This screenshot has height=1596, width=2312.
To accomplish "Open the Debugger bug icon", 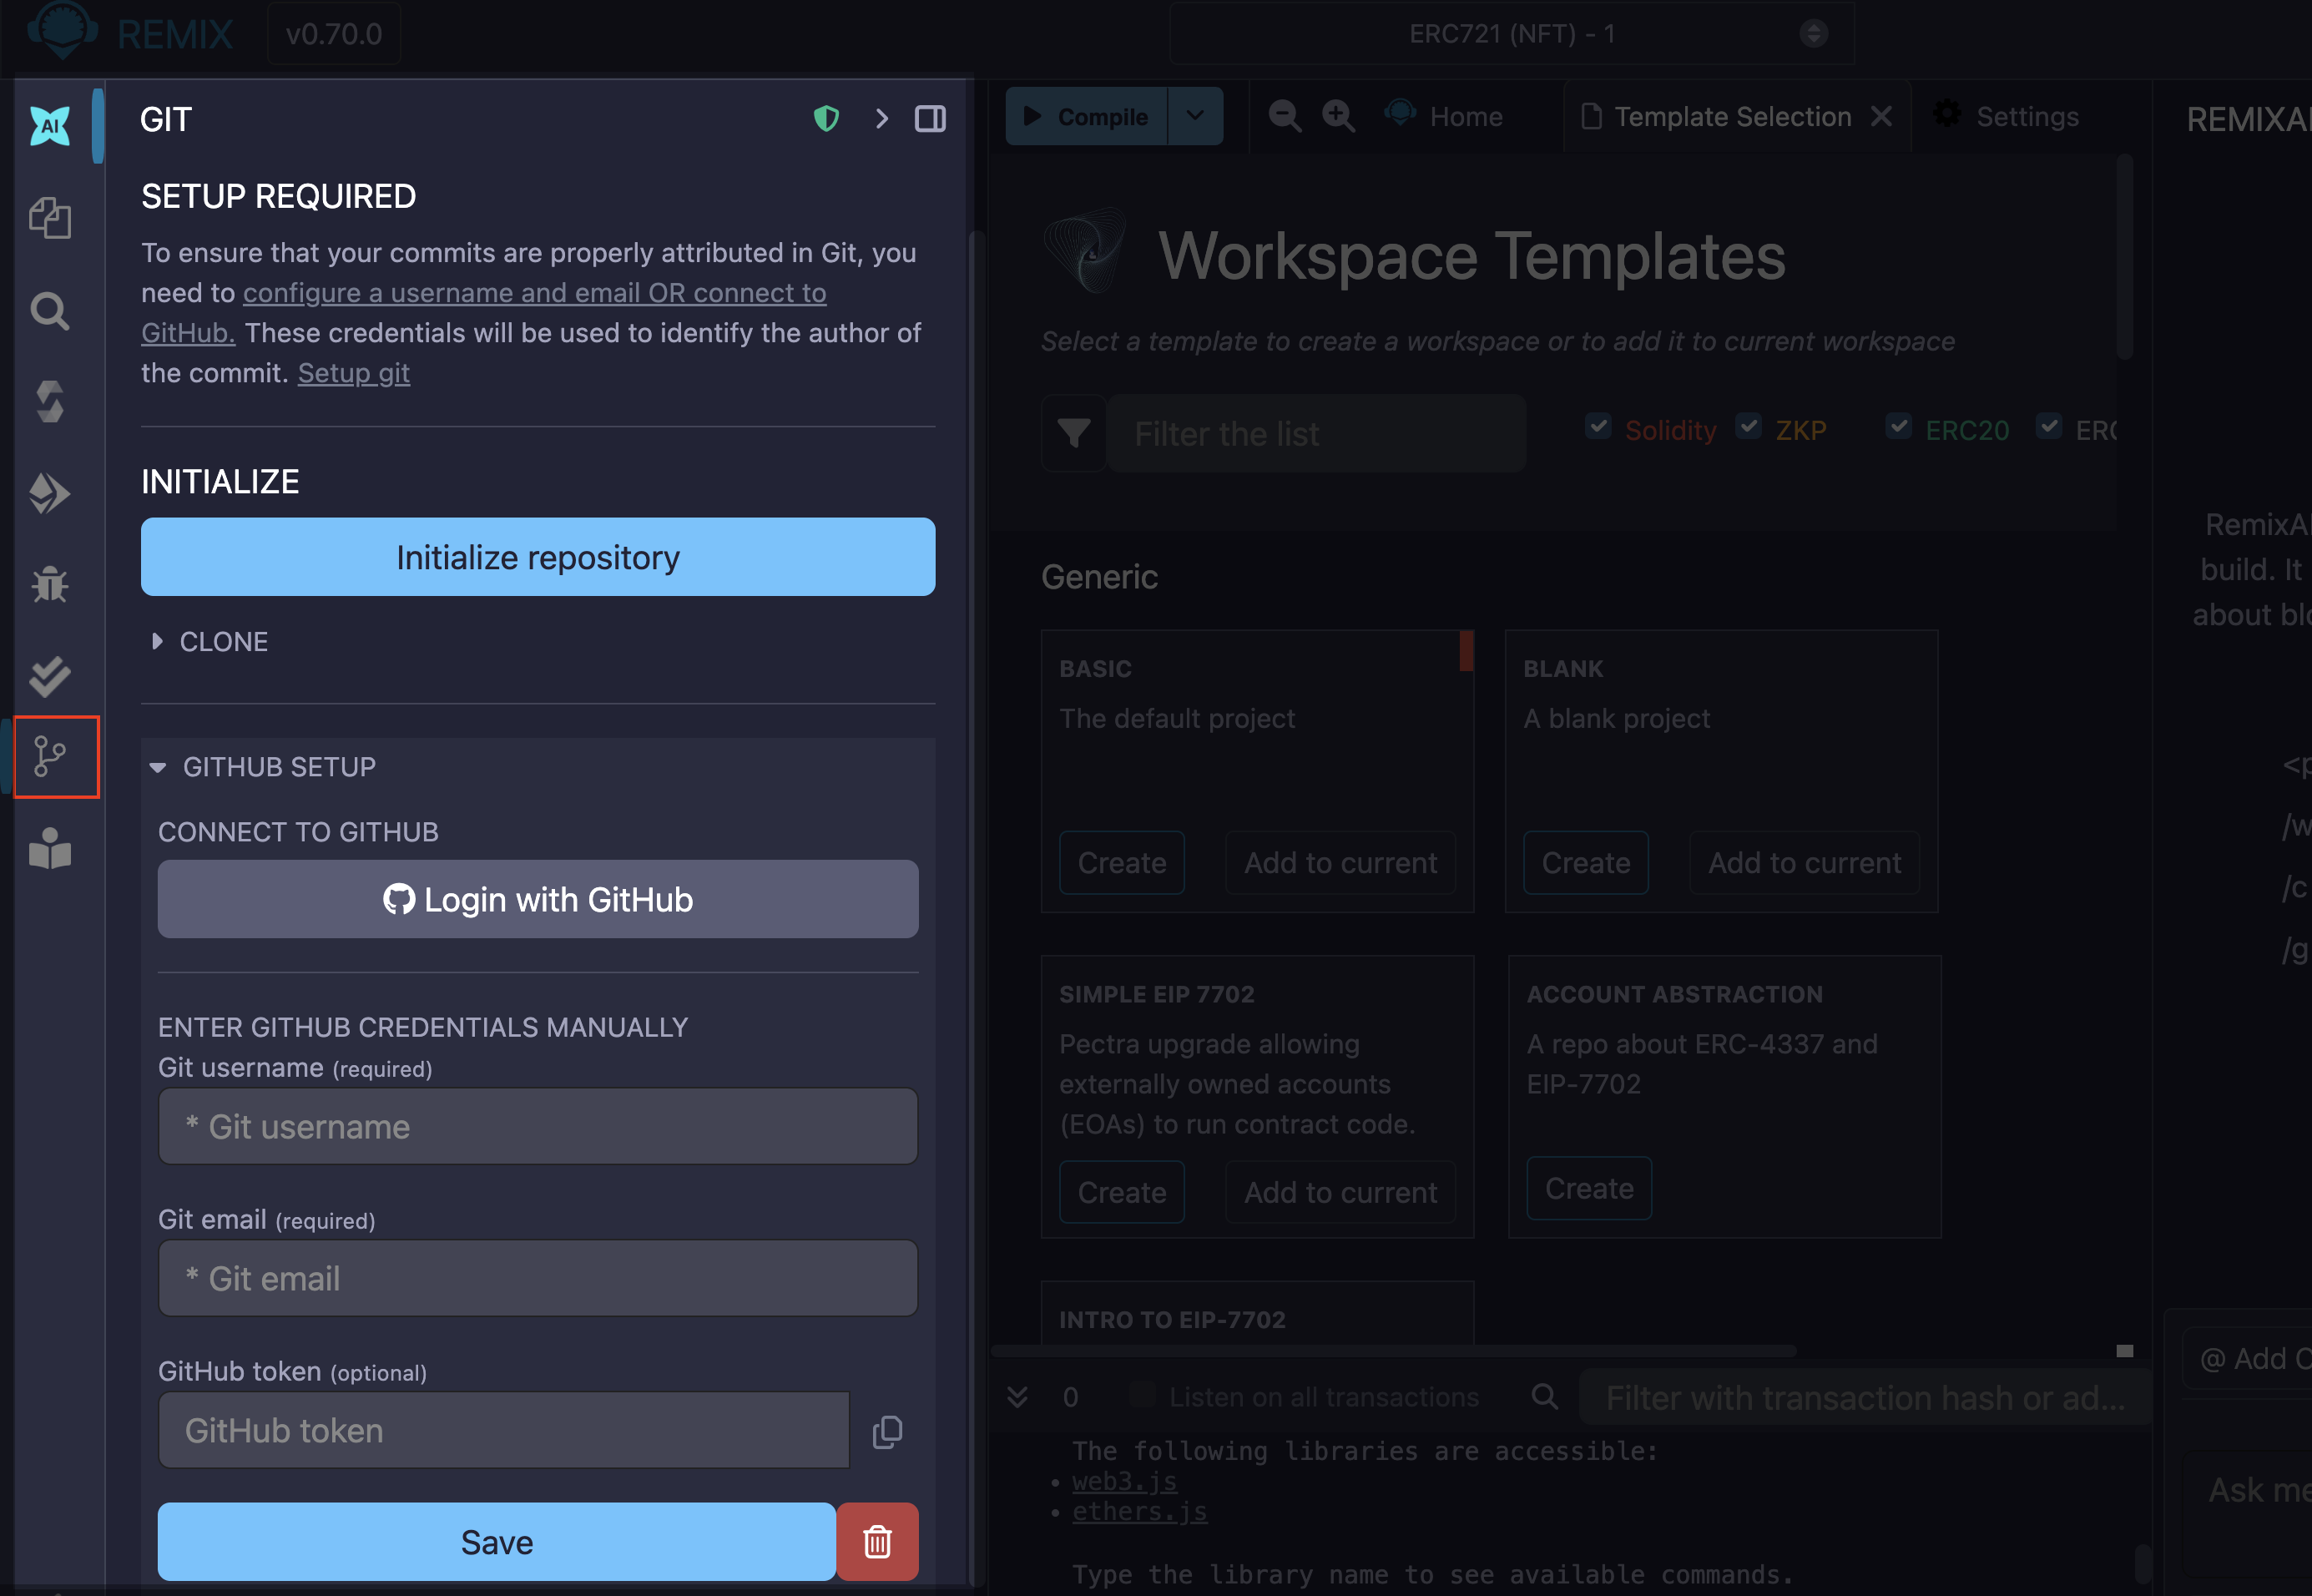I will [x=50, y=584].
